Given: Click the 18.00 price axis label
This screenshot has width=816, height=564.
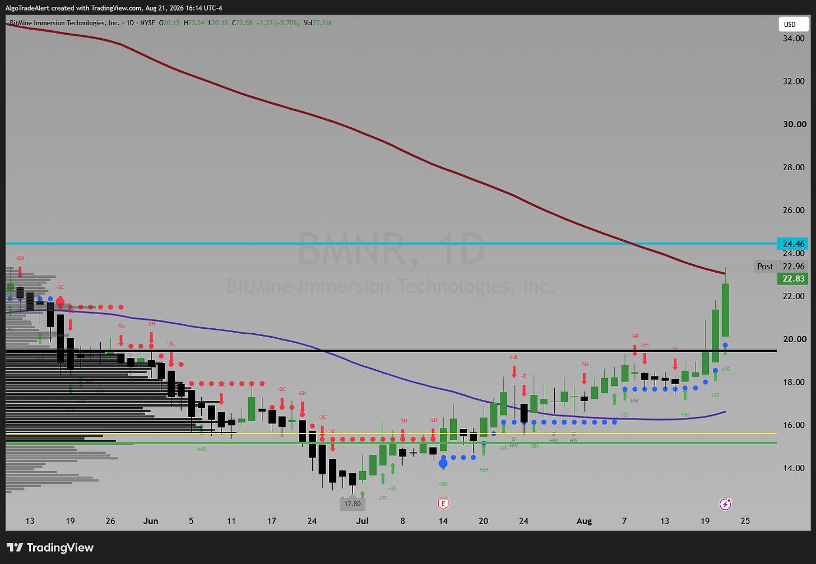Looking at the screenshot, I should pyautogui.click(x=794, y=383).
